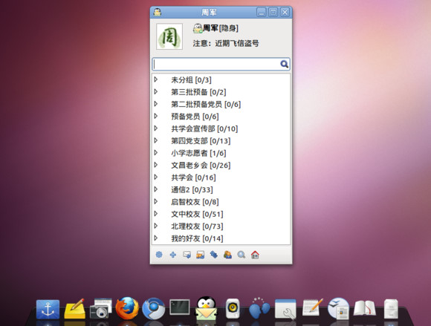Launch Chromium from the dock

point(153,309)
